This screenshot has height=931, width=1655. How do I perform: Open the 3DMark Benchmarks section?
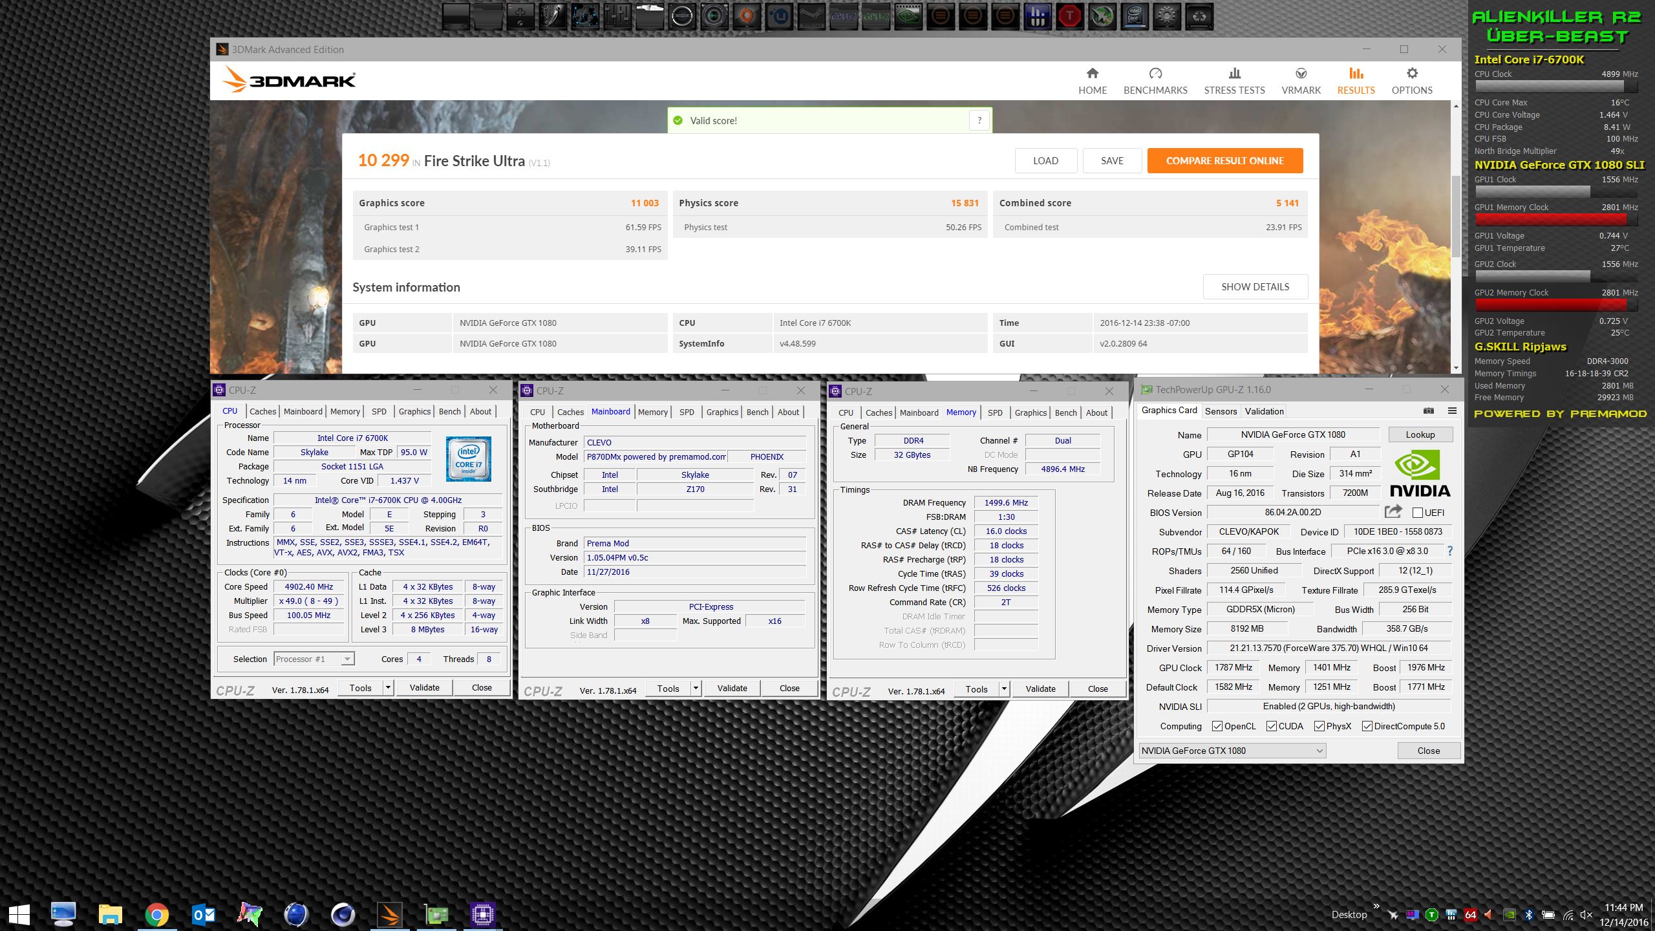coord(1155,81)
